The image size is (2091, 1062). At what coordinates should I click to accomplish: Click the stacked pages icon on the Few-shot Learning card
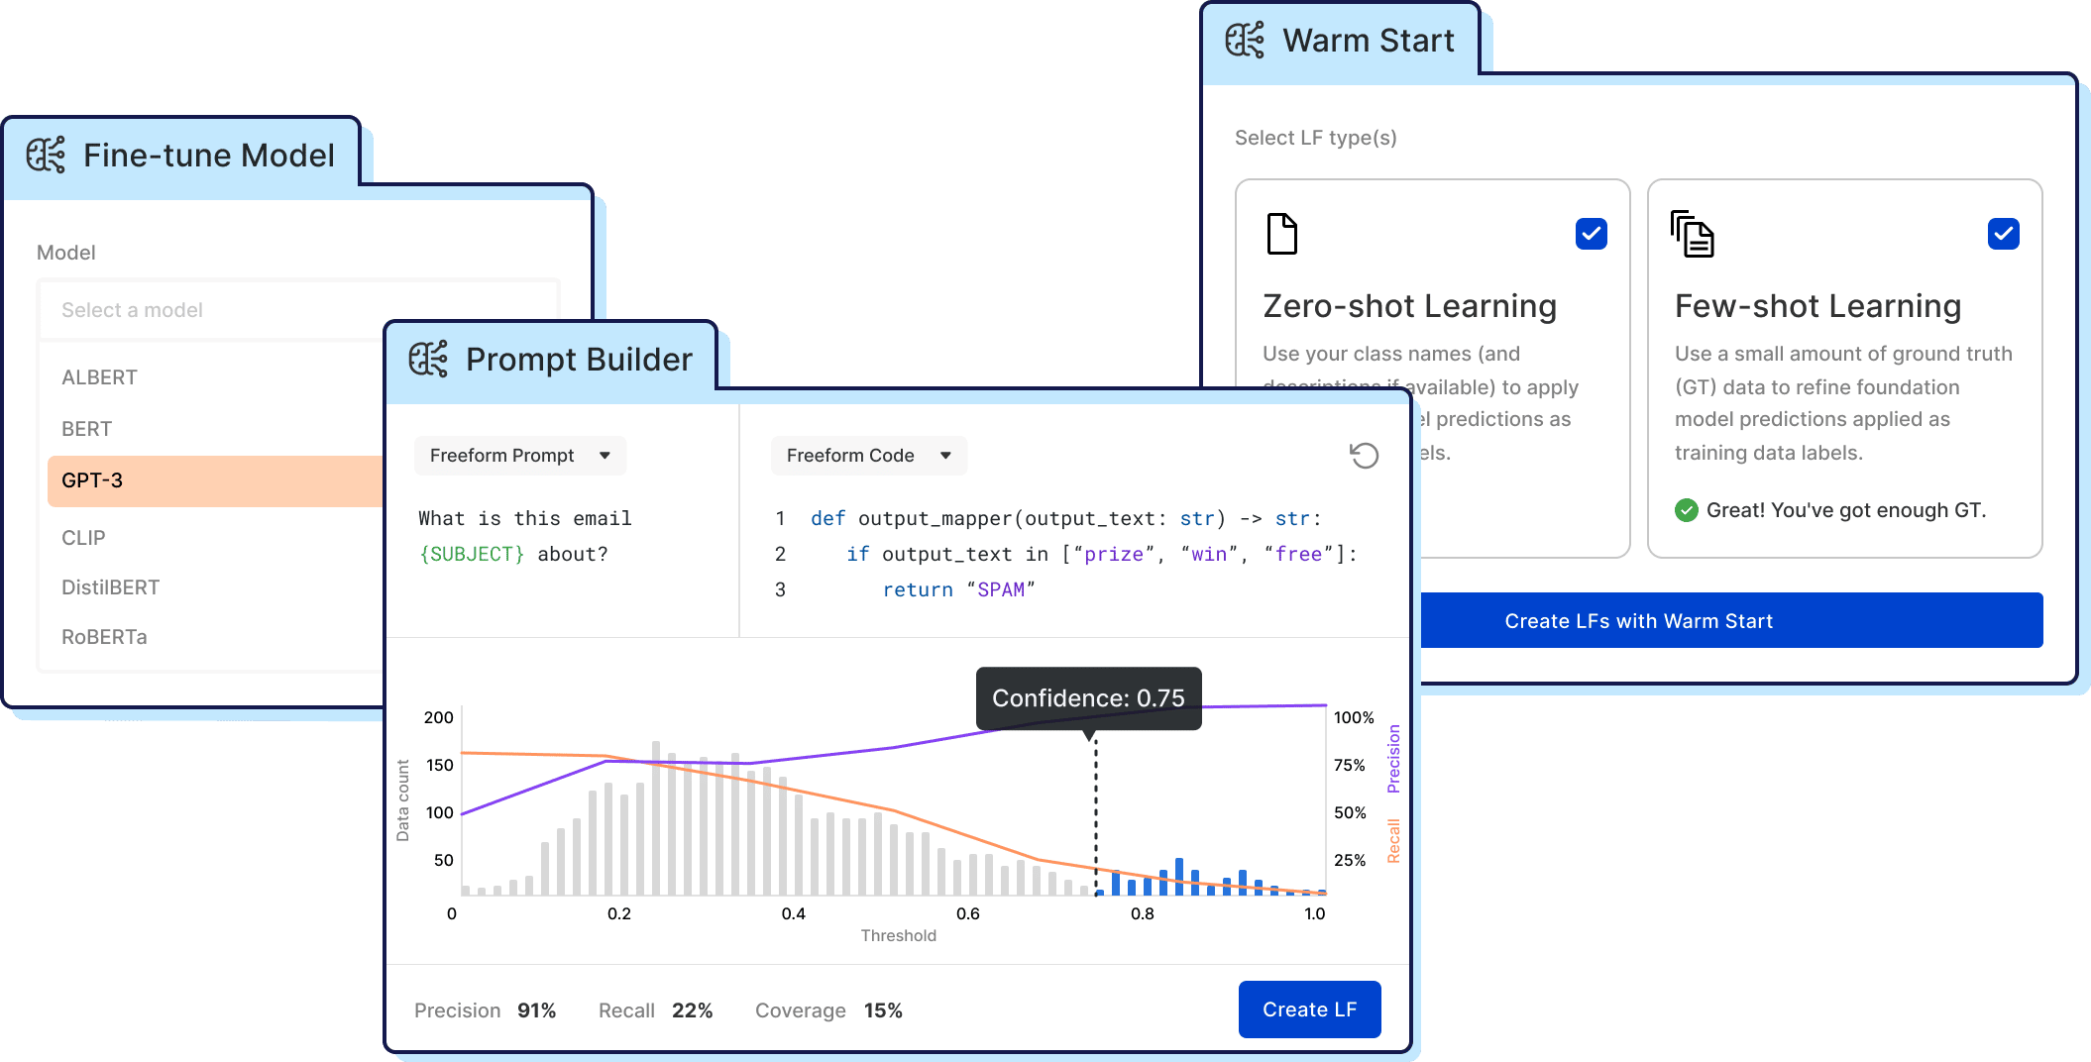[x=1695, y=235]
